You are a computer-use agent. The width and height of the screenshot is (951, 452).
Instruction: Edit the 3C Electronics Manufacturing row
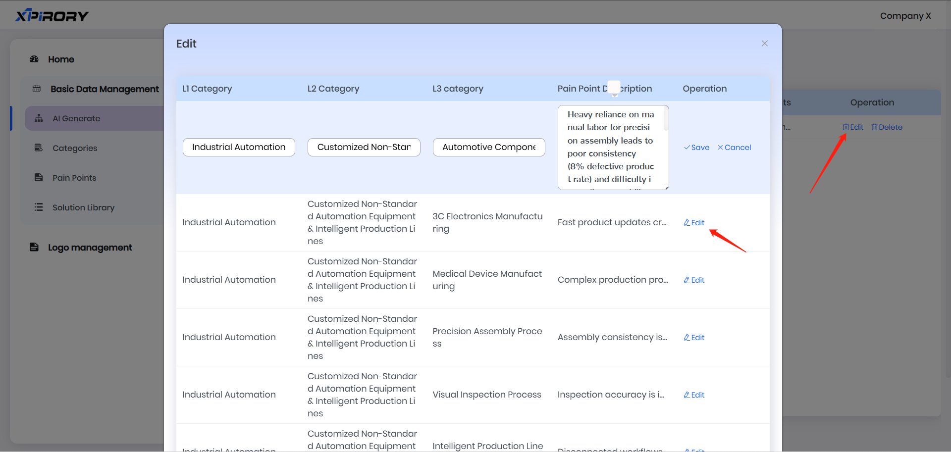tap(694, 223)
